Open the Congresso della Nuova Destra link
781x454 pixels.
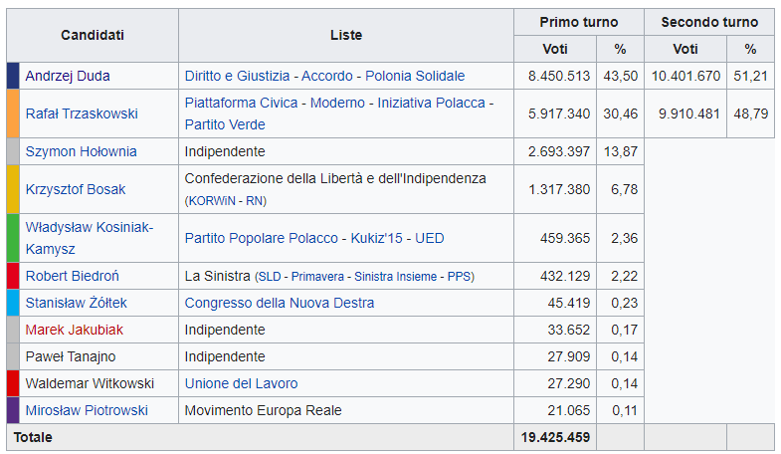click(279, 303)
